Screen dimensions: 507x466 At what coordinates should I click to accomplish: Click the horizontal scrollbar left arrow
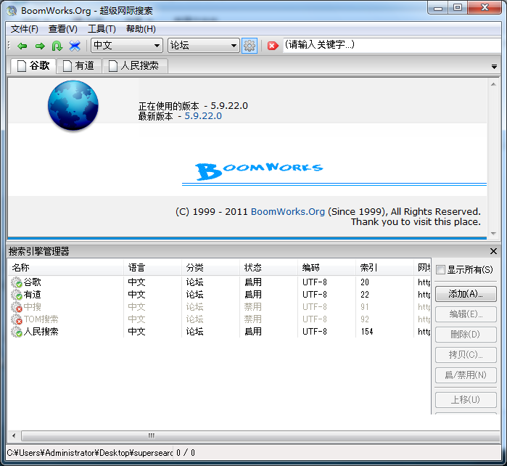pyautogui.click(x=14, y=436)
